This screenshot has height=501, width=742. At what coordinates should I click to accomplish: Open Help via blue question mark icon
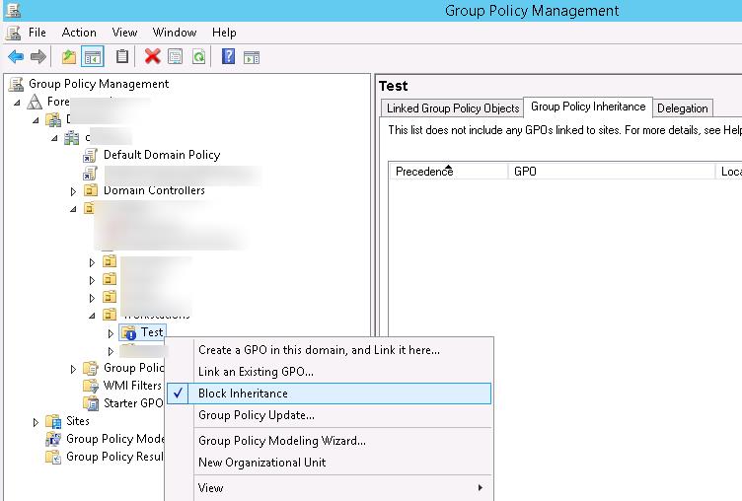click(x=228, y=57)
